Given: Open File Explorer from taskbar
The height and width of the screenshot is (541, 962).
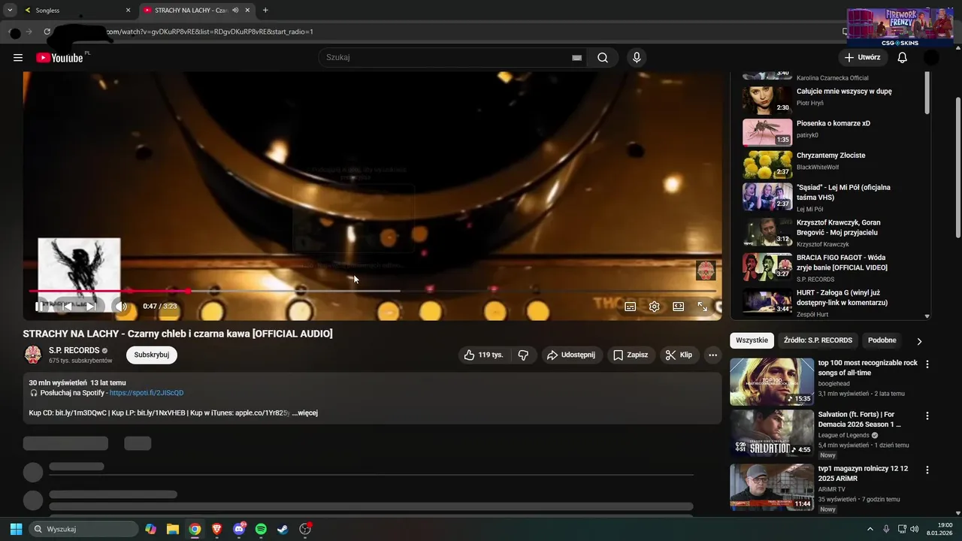Looking at the screenshot, I should tap(173, 529).
